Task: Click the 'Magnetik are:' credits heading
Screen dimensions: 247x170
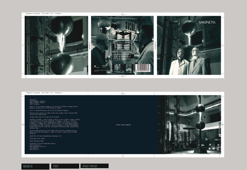Action: (x=33, y=100)
